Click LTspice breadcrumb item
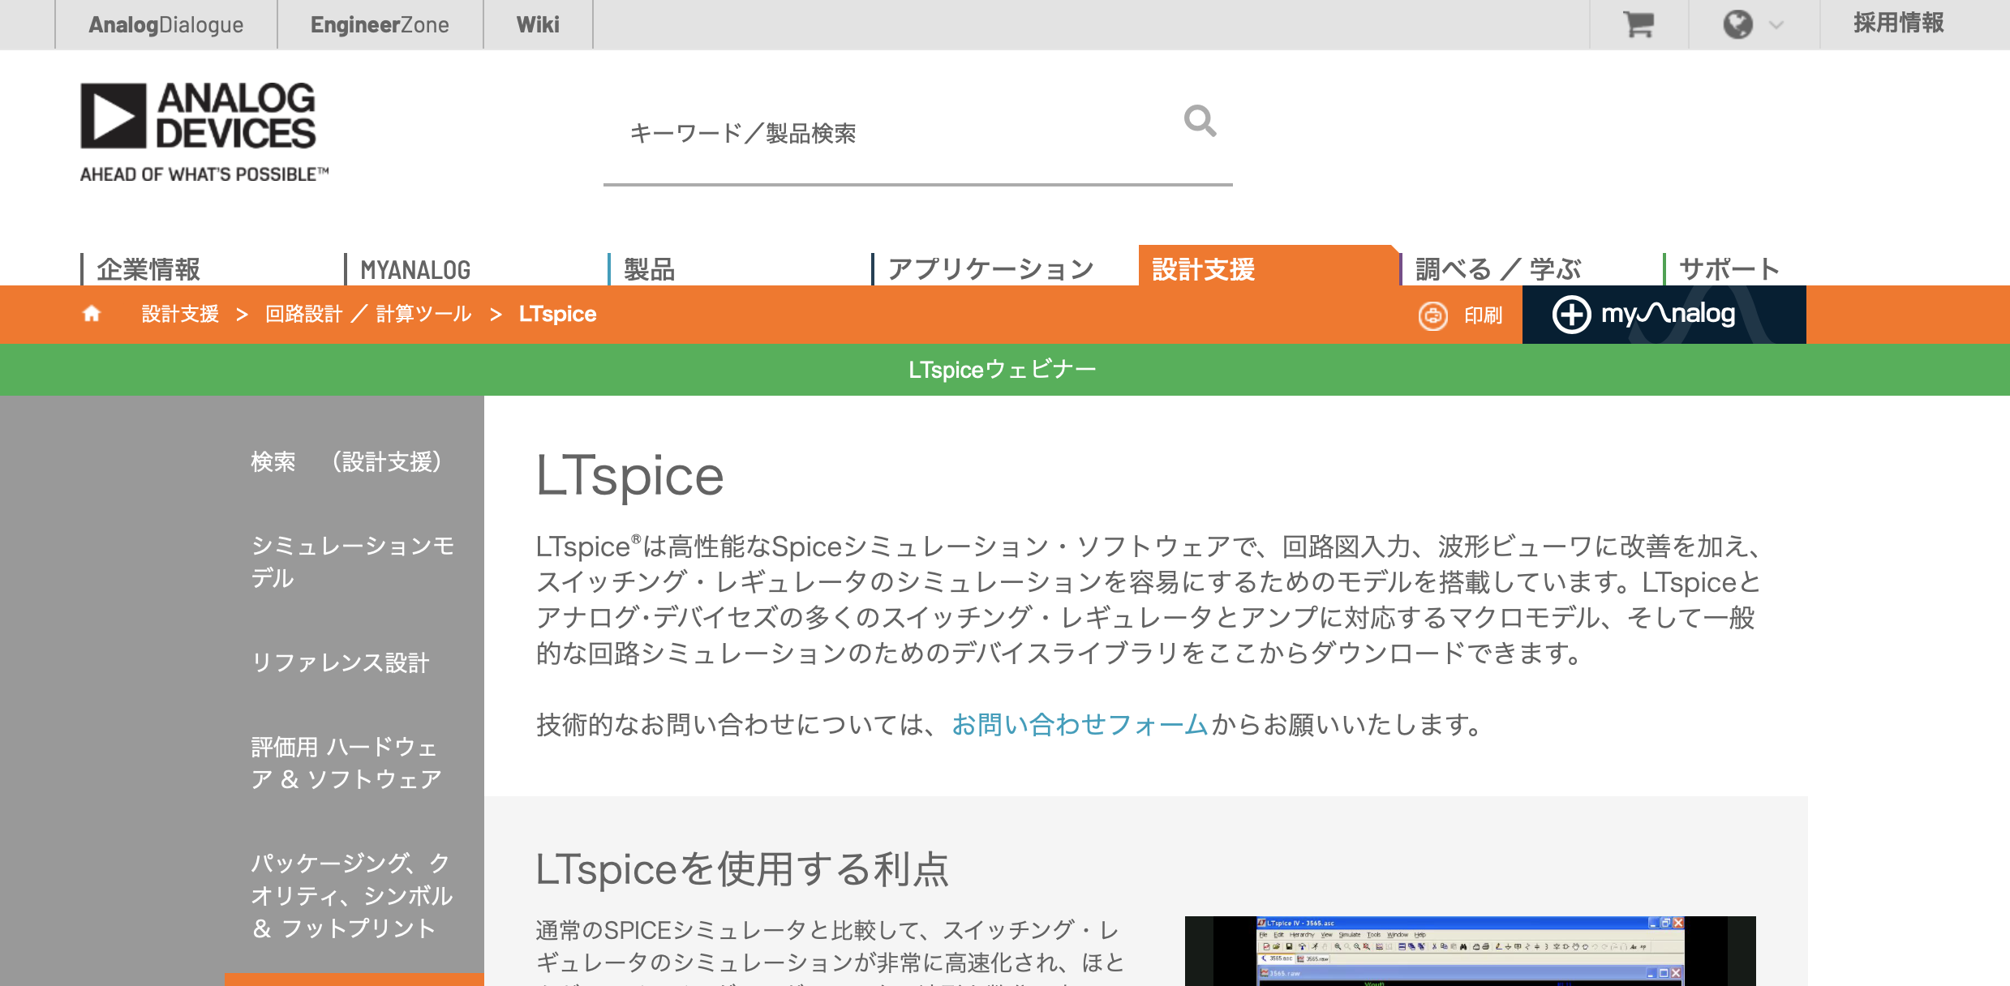 pyautogui.click(x=557, y=314)
